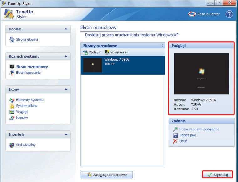
Task: Click the Rescue Center link text
Action: (208, 14)
